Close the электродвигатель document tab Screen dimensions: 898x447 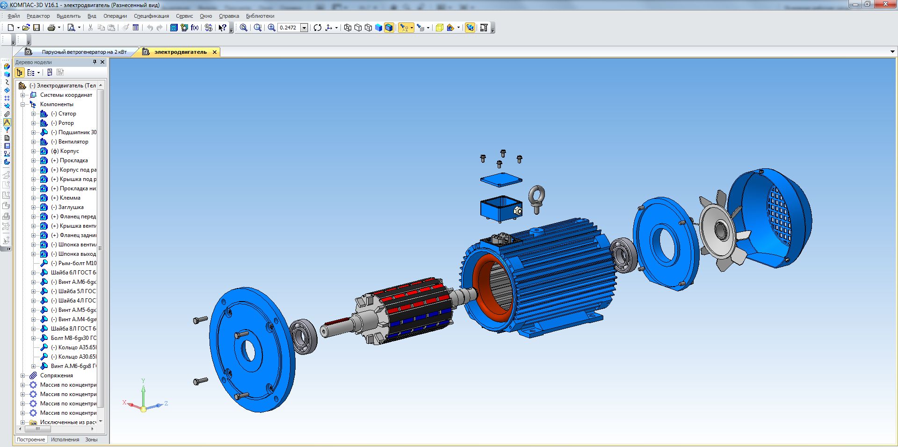click(215, 52)
